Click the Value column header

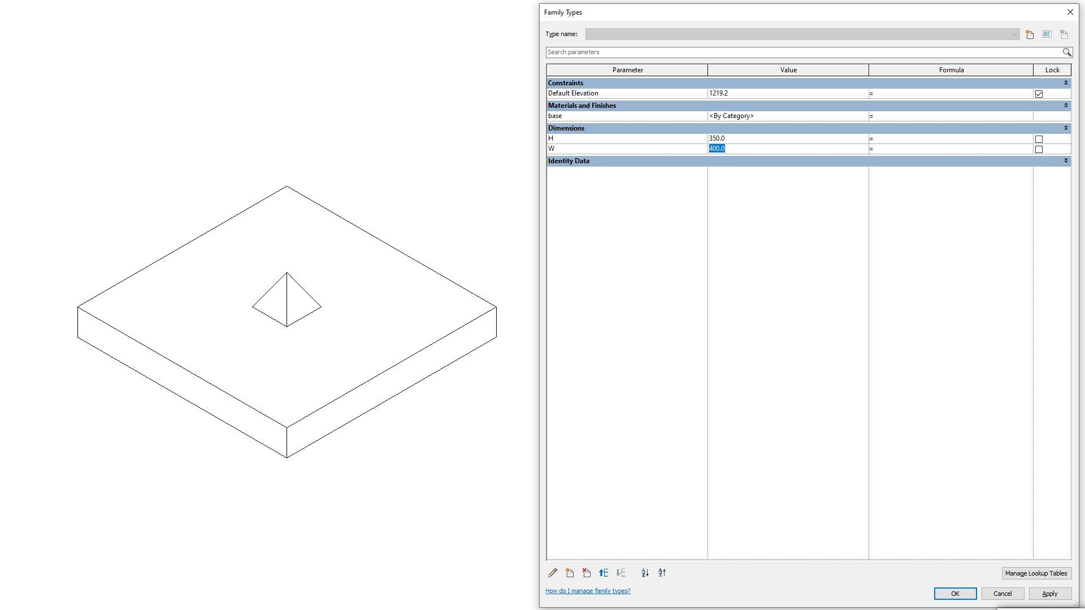[x=788, y=70]
